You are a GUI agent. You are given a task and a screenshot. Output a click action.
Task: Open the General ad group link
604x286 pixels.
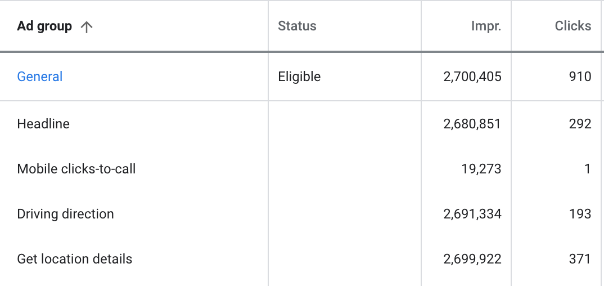(40, 77)
